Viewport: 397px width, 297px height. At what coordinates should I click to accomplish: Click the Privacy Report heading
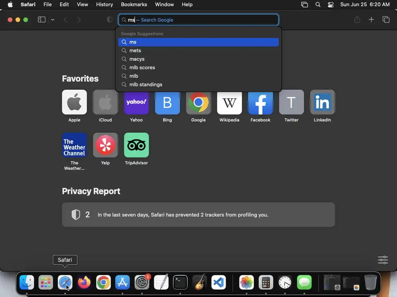pos(91,191)
